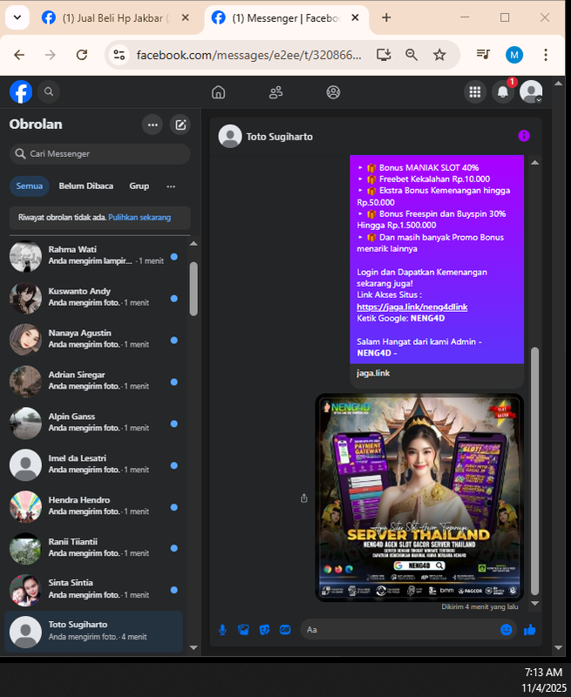Click the facebook.com address bar URL
Viewport: 571px width, 697px height.
[248, 55]
